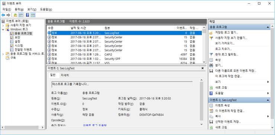Open the blue Help toolbar icon
This screenshot has width=275, height=135.
pyautogui.click(x=27, y=15)
